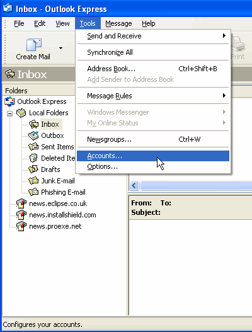Open the Create Mail stationery dropdown arrow
The height and width of the screenshot is (332, 252).
click(60, 49)
